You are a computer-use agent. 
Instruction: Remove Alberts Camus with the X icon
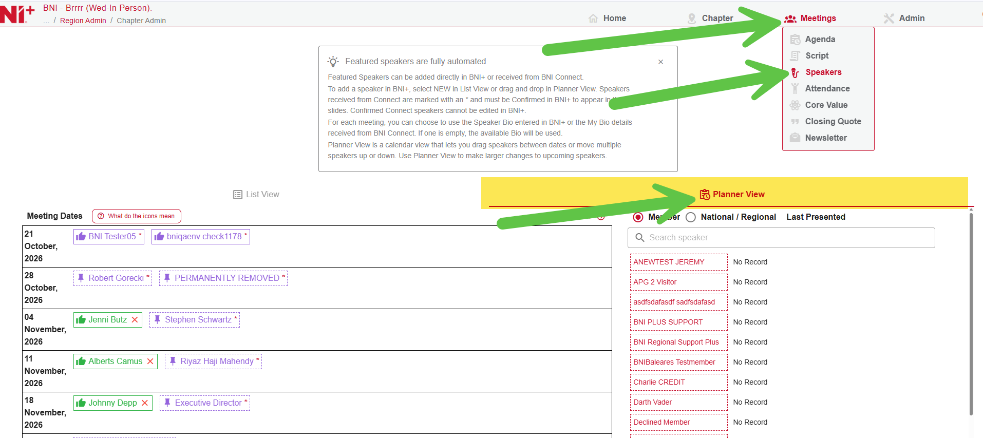150,361
